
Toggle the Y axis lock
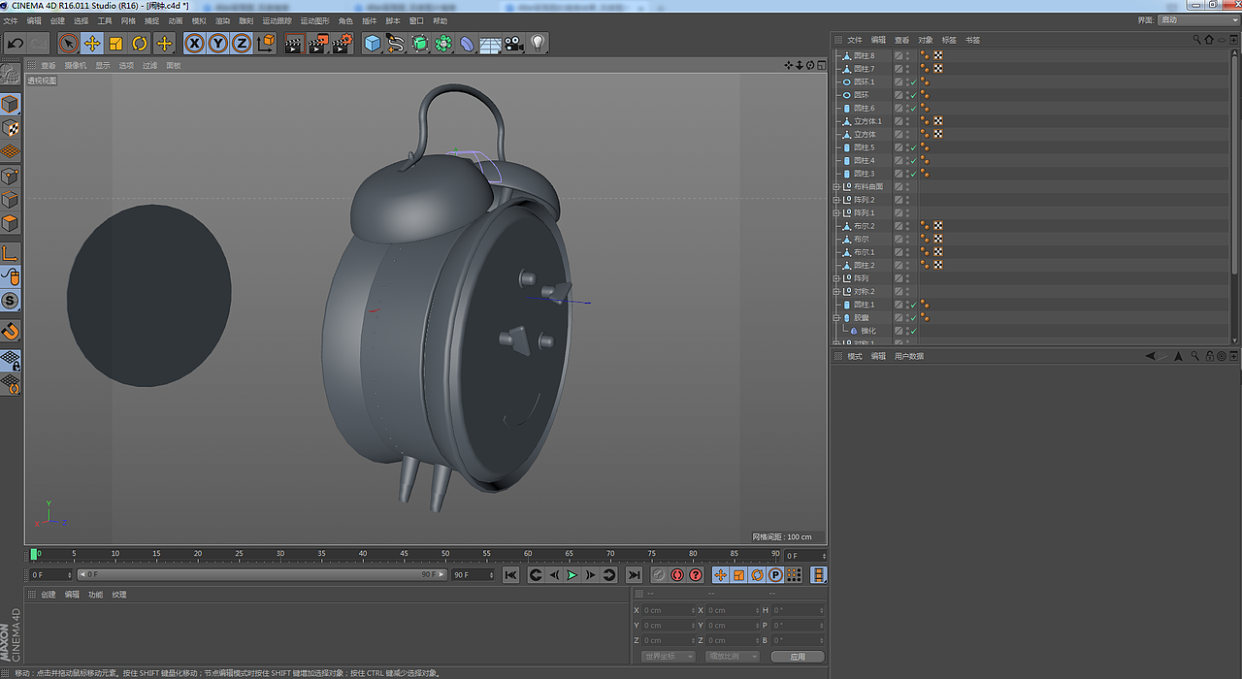click(x=218, y=43)
